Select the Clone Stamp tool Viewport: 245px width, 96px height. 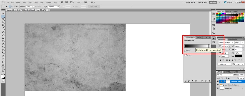3,38
